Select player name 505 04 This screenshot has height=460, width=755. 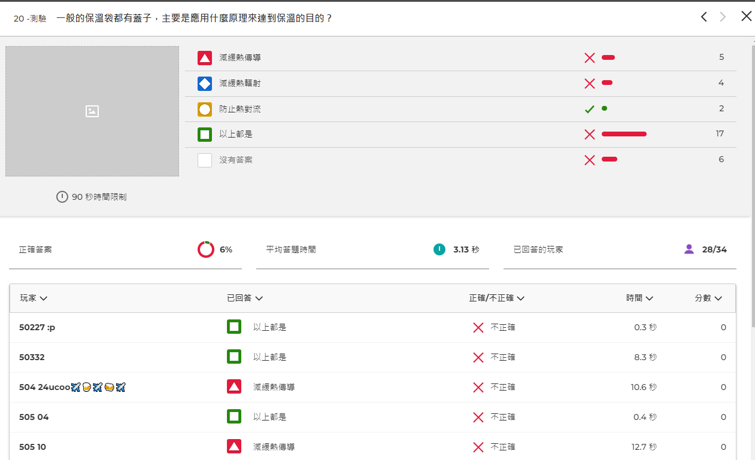coord(34,417)
